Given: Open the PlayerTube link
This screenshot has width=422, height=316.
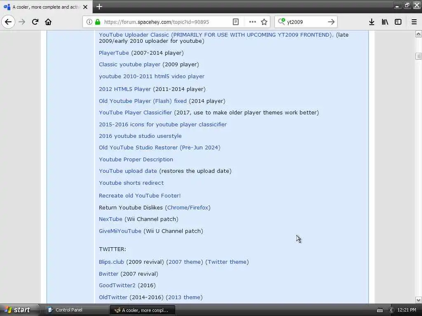Looking at the screenshot, I should [114, 53].
